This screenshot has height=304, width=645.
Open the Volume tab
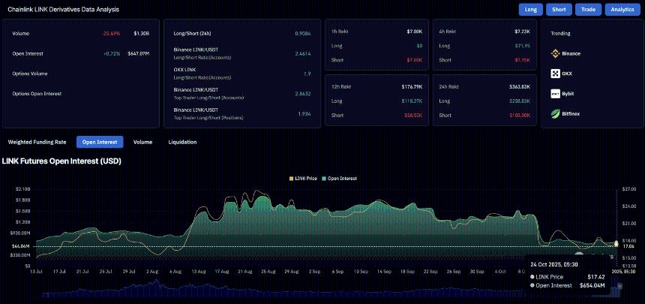point(142,142)
